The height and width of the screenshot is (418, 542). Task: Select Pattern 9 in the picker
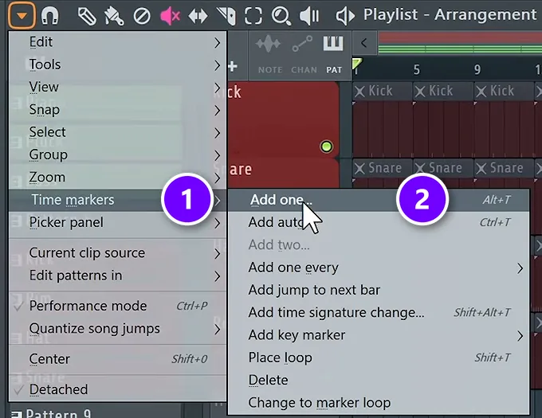58,412
